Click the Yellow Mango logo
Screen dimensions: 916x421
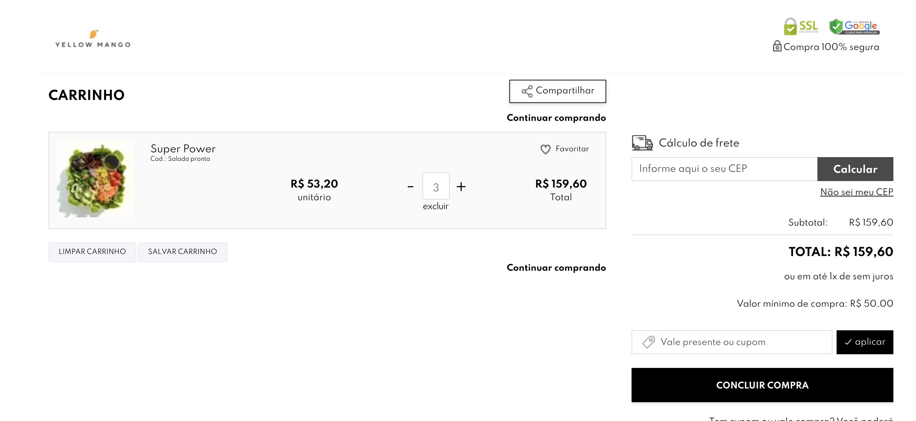pyautogui.click(x=93, y=39)
